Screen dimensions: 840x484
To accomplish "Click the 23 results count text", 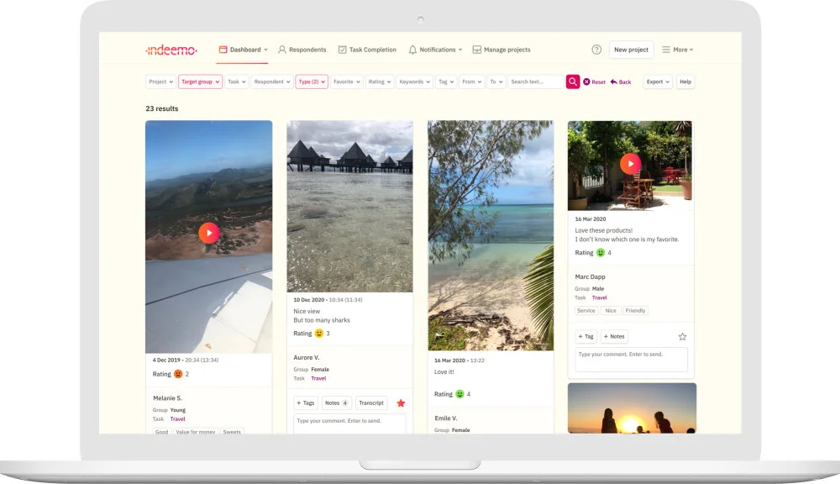I will click(x=162, y=108).
